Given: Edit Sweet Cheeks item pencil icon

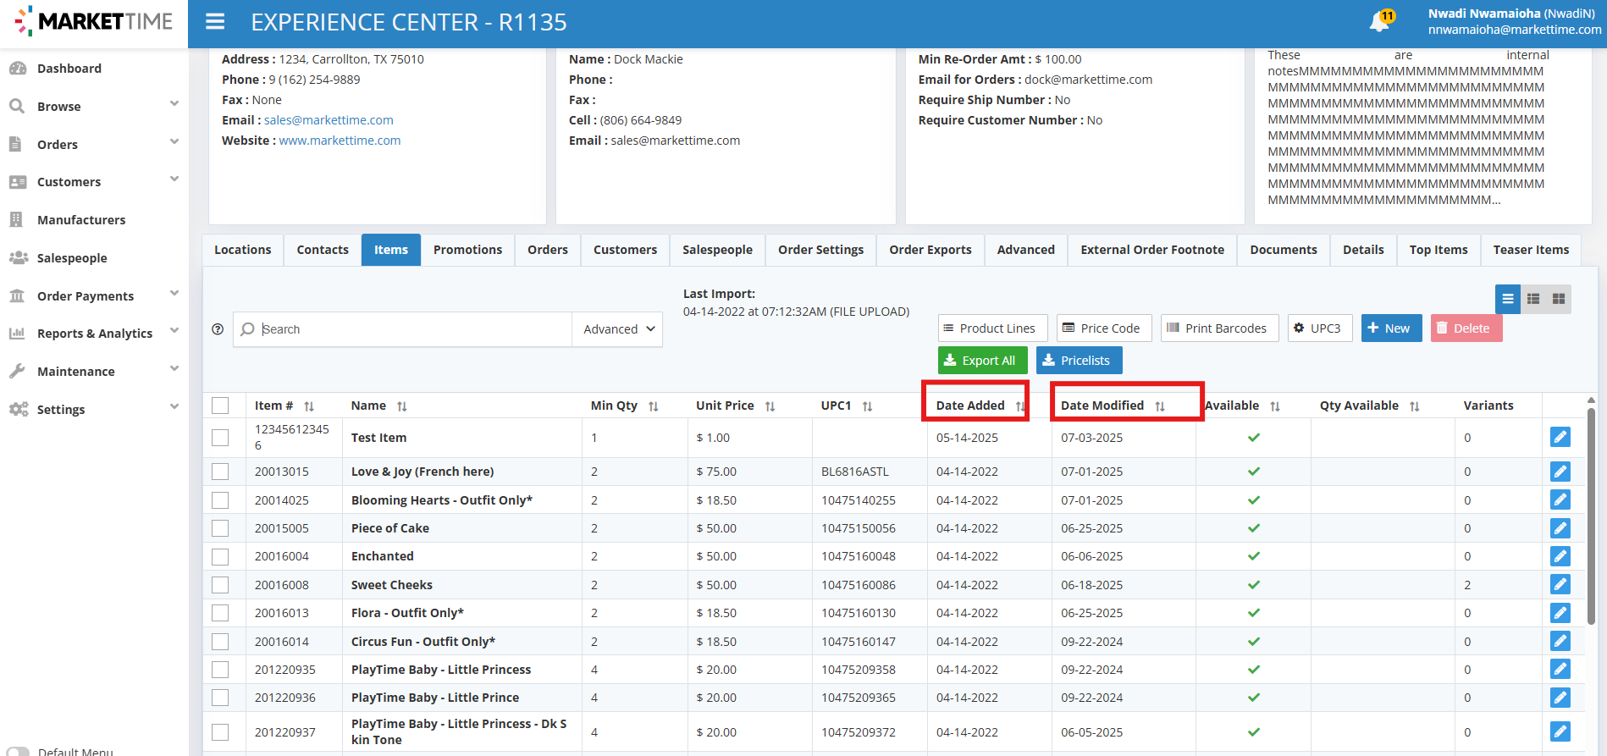Looking at the screenshot, I should point(1560,584).
